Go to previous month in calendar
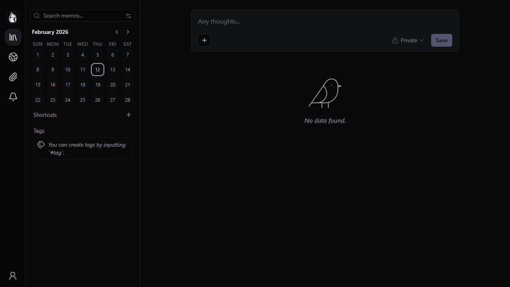Viewport: 510px width, 287px height. click(117, 32)
